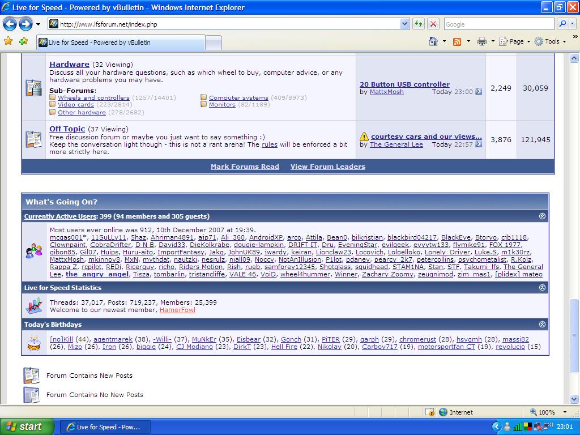Click the Live for Speed taskbar button

pos(105,427)
